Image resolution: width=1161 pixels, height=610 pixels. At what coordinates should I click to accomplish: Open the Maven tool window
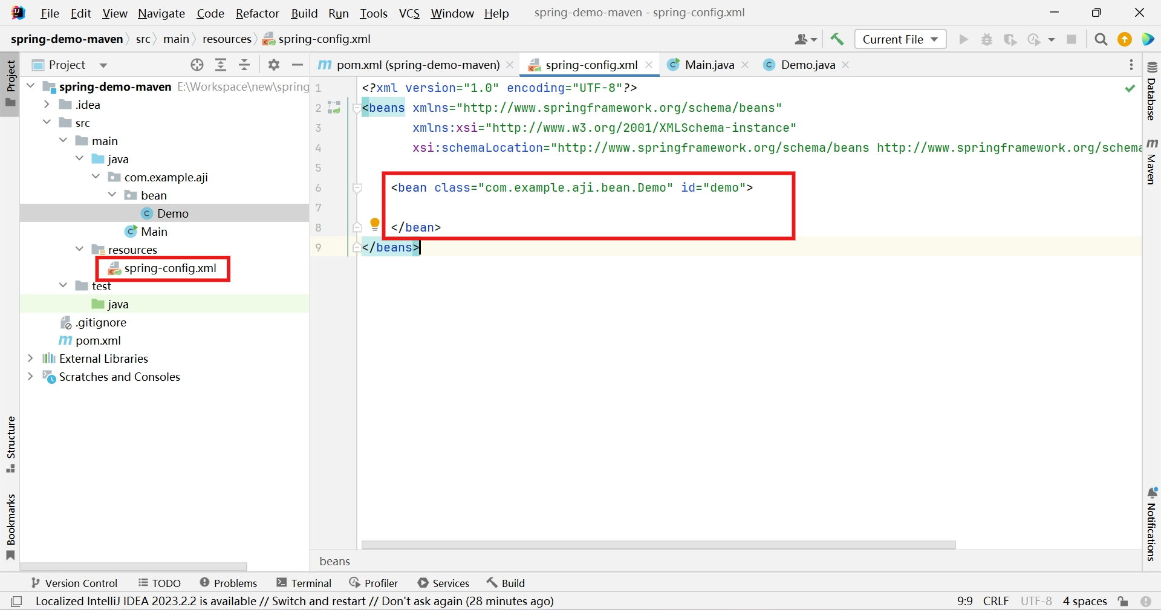(x=1151, y=161)
